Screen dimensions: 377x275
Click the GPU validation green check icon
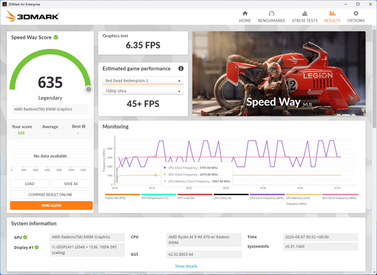coord(25,237)
